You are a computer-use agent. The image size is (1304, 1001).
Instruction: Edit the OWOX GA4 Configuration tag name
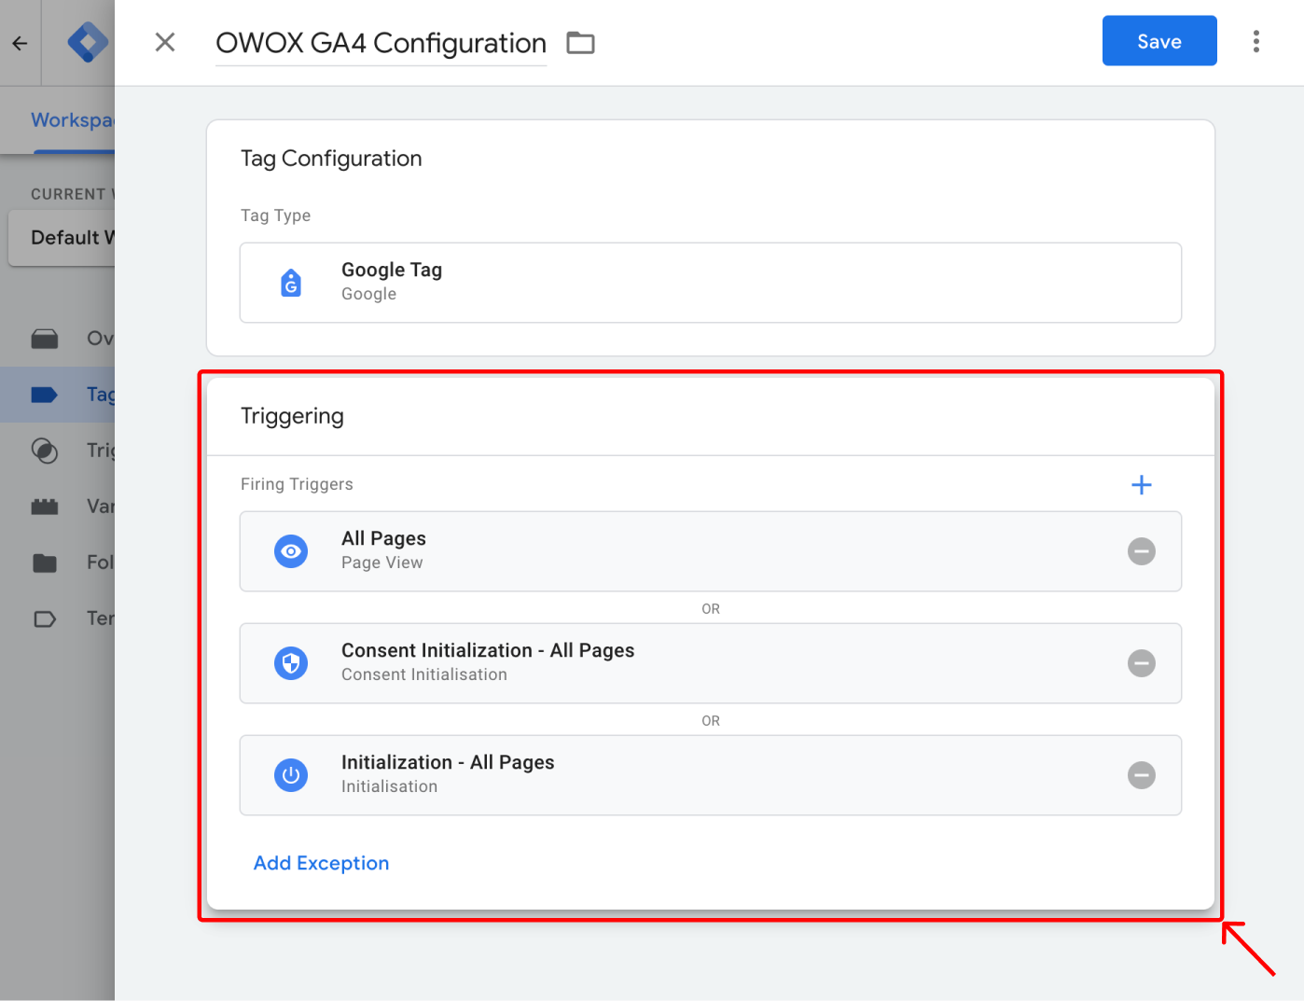(x=381, y=43)
